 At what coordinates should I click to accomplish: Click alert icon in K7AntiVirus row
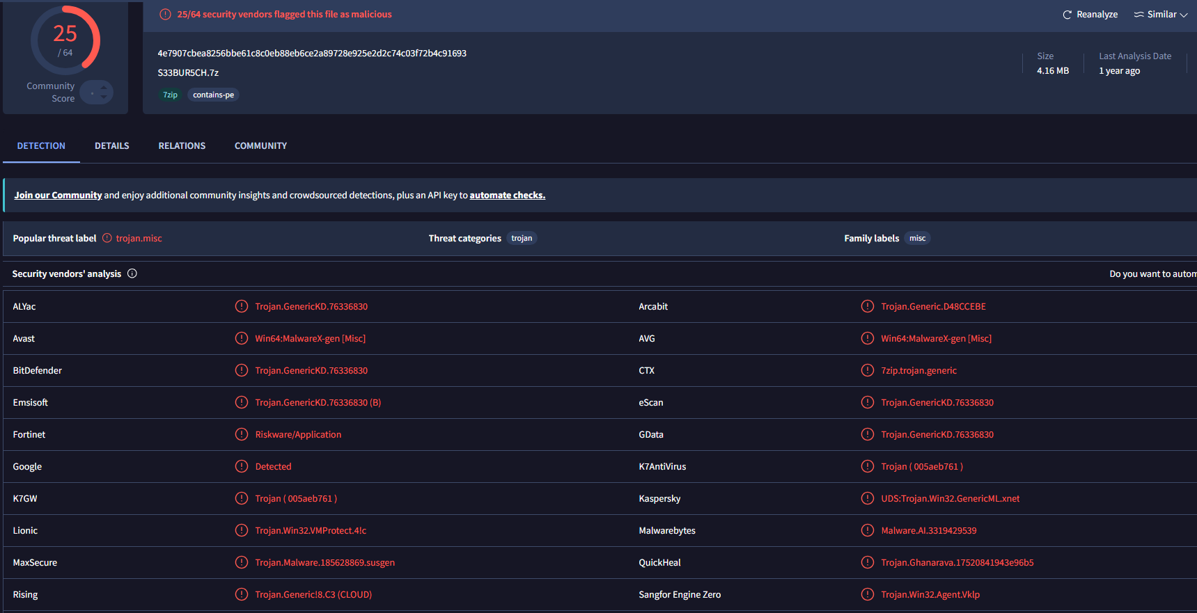868,466
